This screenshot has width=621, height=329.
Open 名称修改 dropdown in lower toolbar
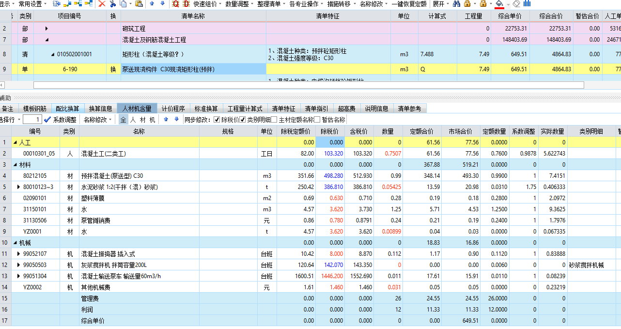point(97,120)
